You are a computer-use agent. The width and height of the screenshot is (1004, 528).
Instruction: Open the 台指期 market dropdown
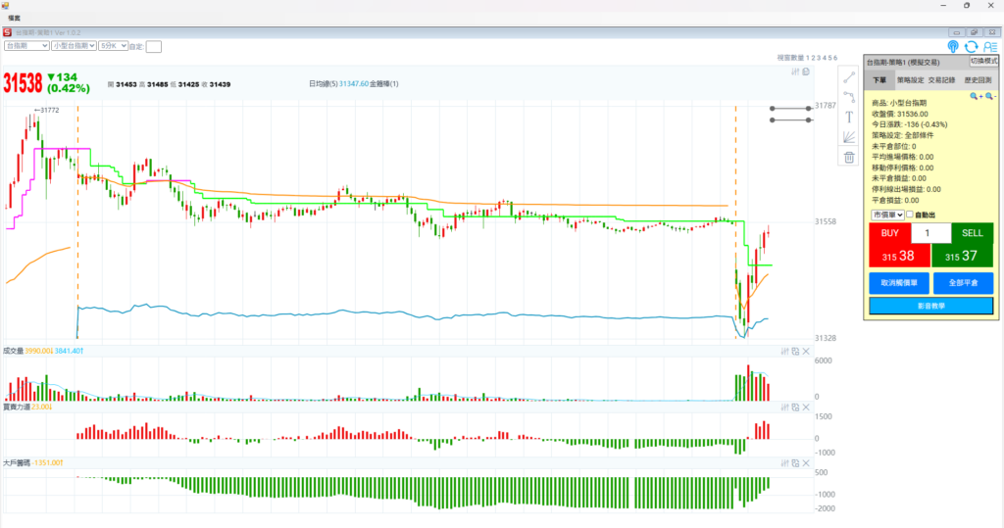(26, 45)
